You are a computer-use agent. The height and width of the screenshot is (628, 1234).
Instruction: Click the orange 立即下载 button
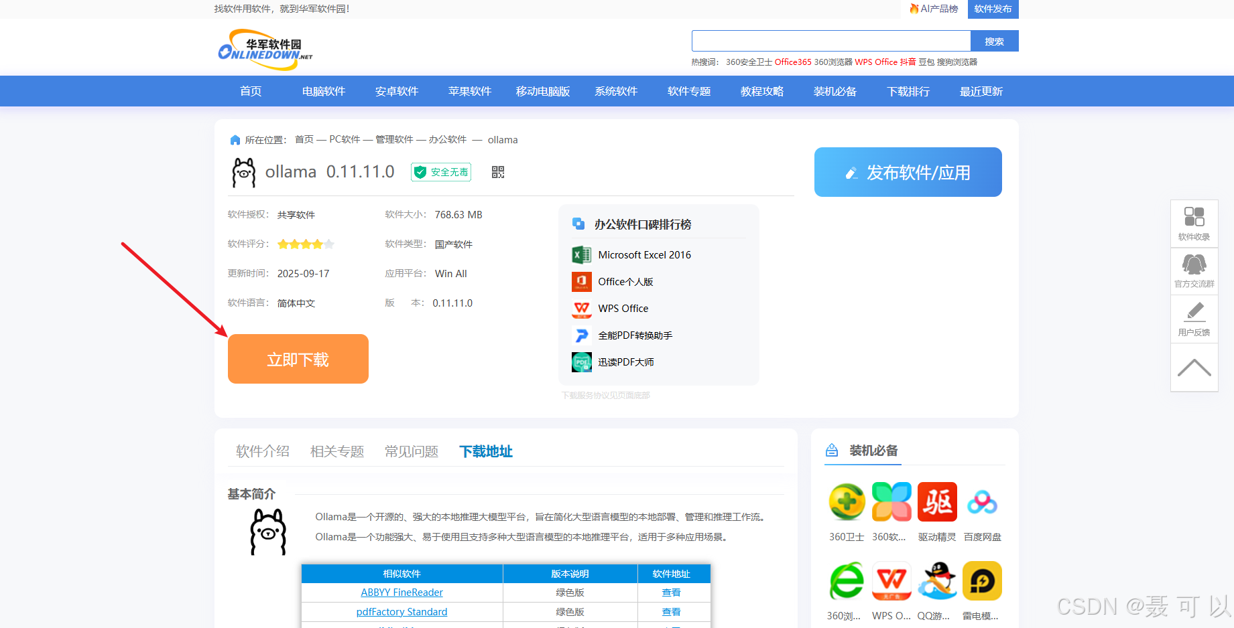click(x=298, y=359)
